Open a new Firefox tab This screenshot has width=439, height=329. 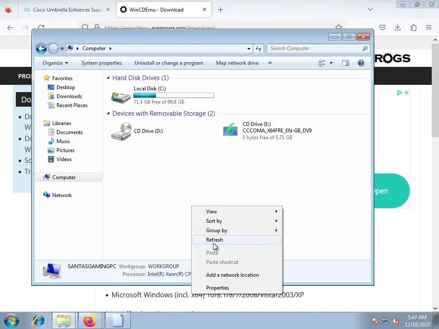[x=221, y=10]
